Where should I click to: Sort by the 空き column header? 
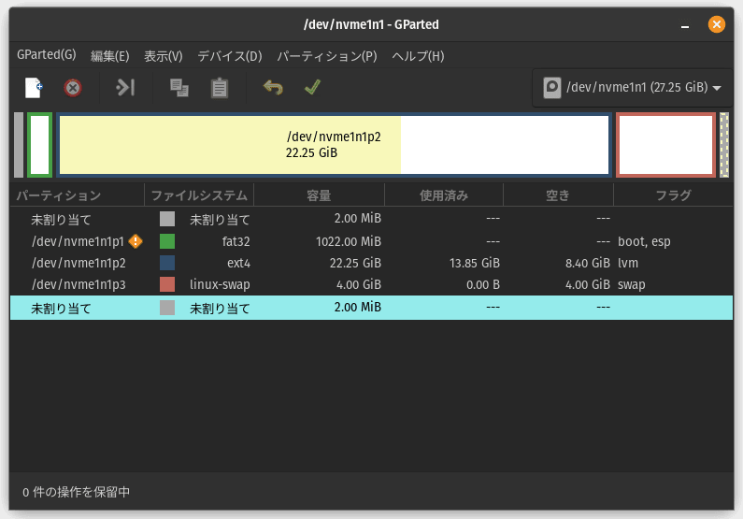coord(558,195)
